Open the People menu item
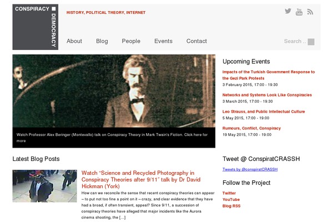Screen dimensions: 333x222 pyautogui.click(x=131, y=41)
